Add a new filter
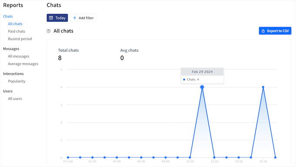Viewport: 296px width, 167px height. coord(83,18)
